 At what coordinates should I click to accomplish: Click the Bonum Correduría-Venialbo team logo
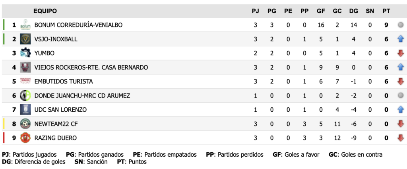click(x=25, y=25)
